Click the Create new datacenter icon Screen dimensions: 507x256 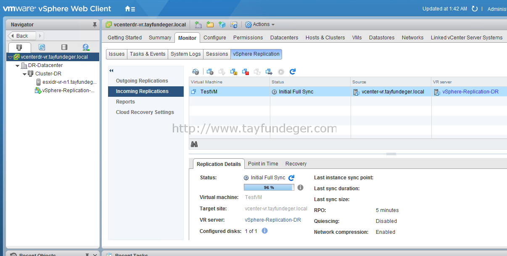coord(198,25)
